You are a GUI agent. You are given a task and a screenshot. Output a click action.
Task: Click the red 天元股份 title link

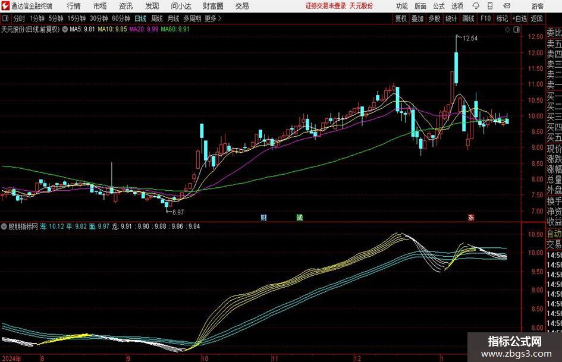tap(361, 6)
